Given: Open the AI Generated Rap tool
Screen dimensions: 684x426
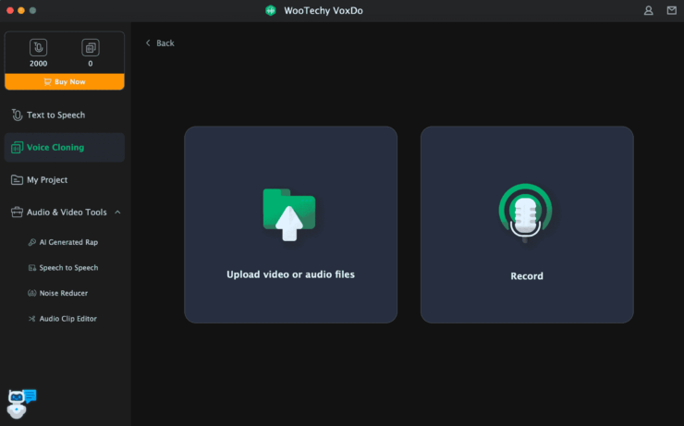Looking at the screenshot, I should (x=67, y=242).
